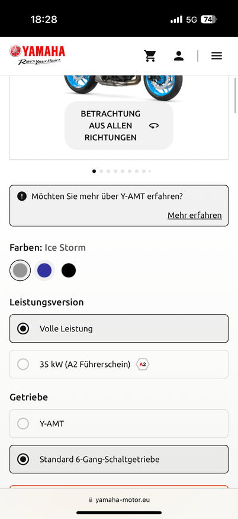Pick the black color swatch

[x=69, y=270]
